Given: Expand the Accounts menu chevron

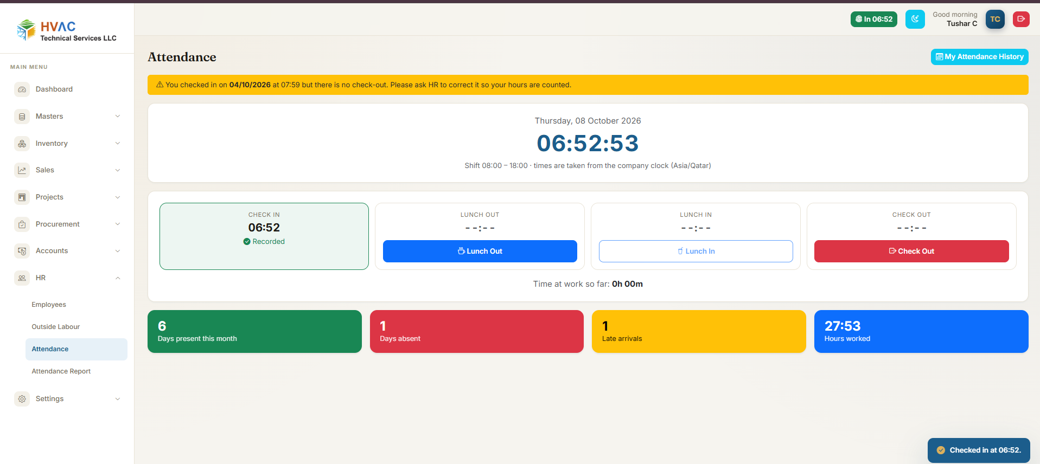Looking at the screenshot, I should click(118, 251).
